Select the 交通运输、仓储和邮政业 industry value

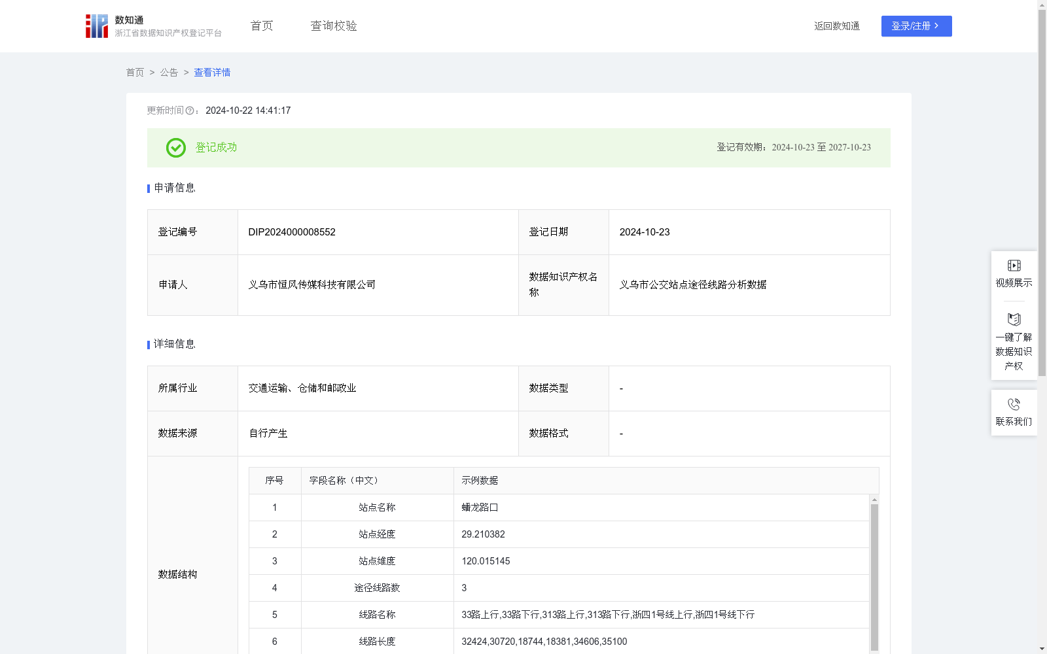coord(302,388)
